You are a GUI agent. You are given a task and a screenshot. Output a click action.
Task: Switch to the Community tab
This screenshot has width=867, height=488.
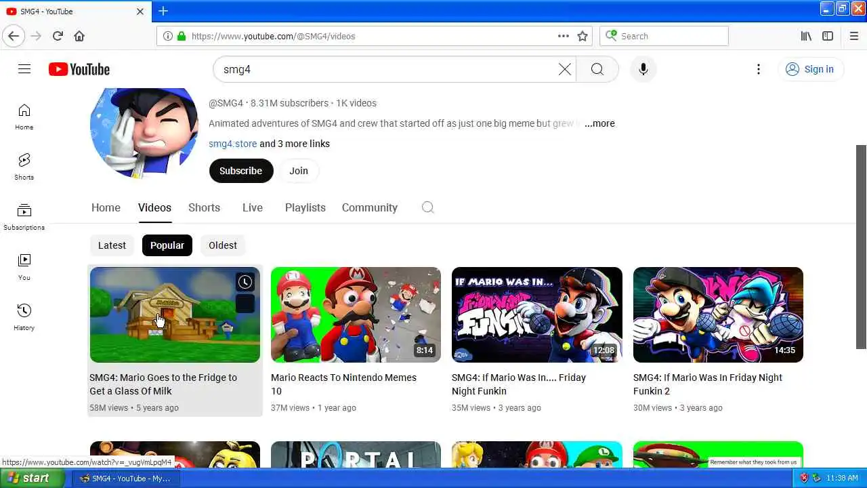pos(369,207)
